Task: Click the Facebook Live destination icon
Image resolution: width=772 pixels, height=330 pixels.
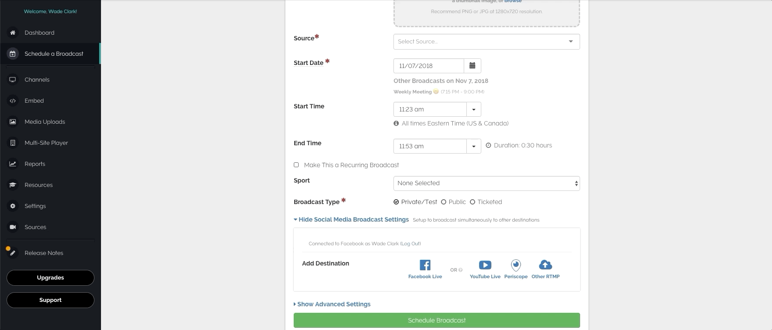Action: coord(425,265)
